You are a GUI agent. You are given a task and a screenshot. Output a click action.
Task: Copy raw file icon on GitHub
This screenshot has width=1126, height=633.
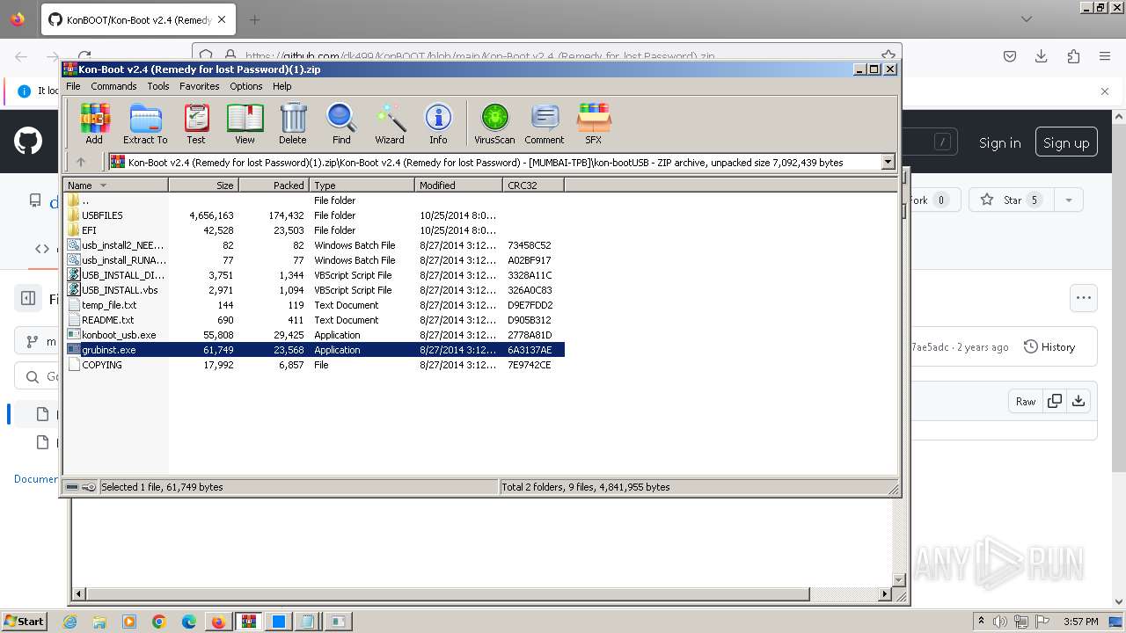1054,401
